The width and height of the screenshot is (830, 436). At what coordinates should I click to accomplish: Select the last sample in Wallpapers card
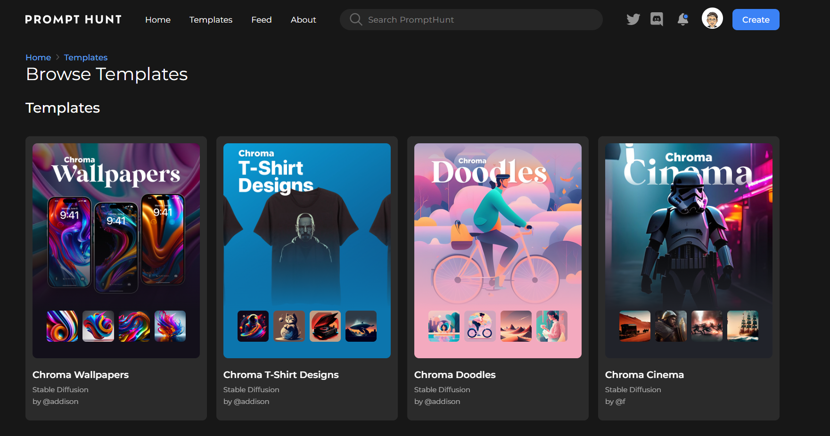(x=170, y=326)
